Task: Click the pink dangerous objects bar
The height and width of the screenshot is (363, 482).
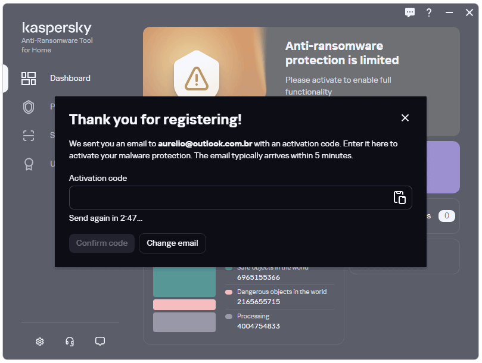Action: (184, 305)
